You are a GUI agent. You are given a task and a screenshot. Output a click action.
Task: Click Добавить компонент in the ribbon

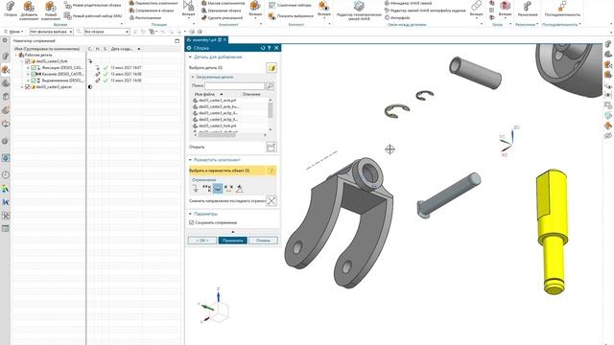(29, 11)
